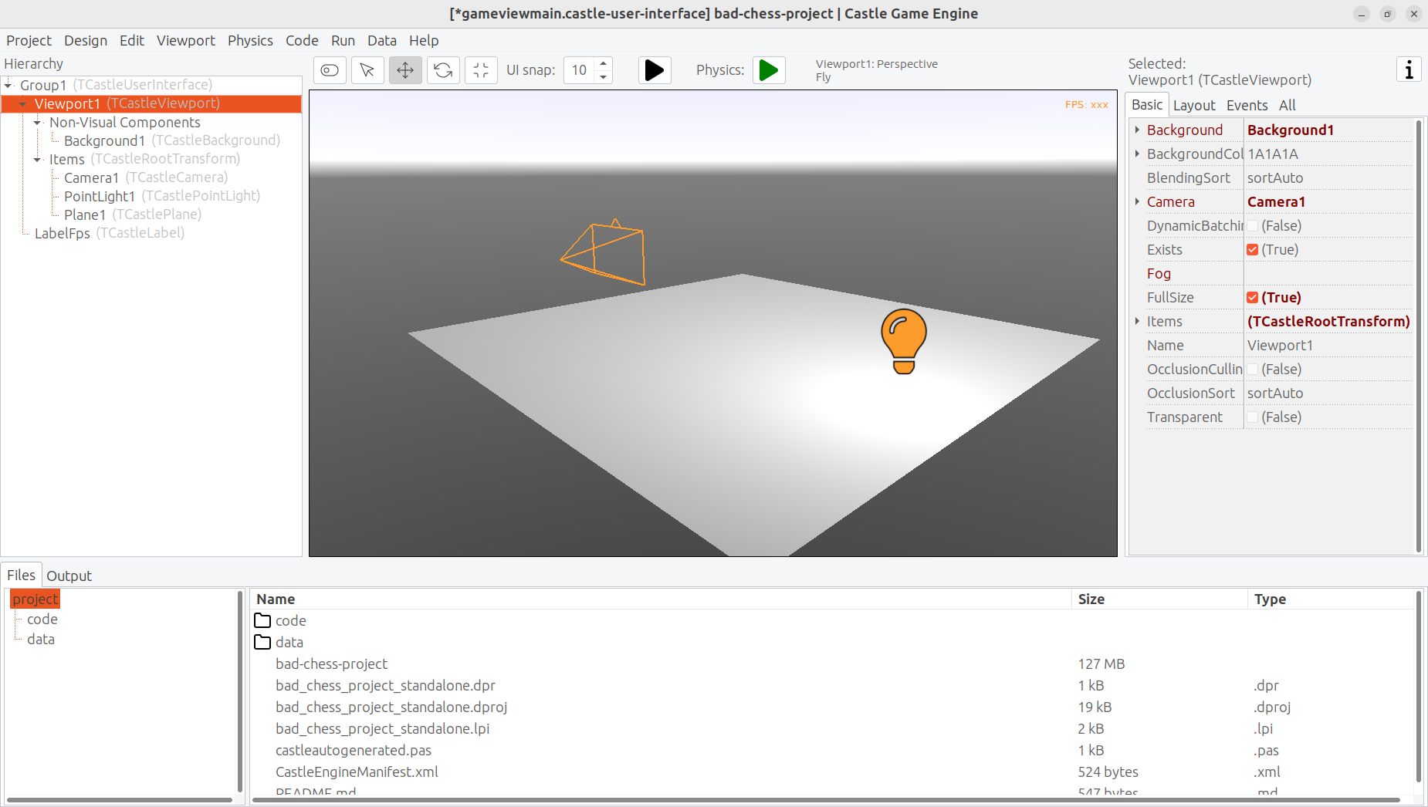Collapse the Items hierarchy node

(x=38, y=159)
